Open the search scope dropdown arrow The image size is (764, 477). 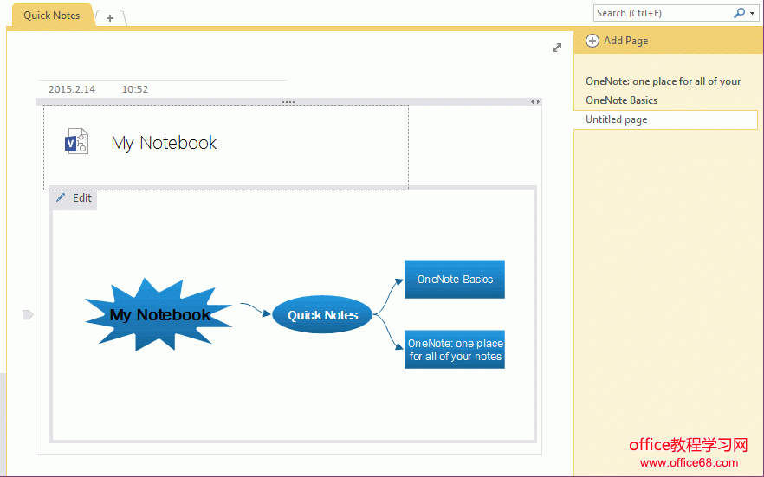point(753,14)
